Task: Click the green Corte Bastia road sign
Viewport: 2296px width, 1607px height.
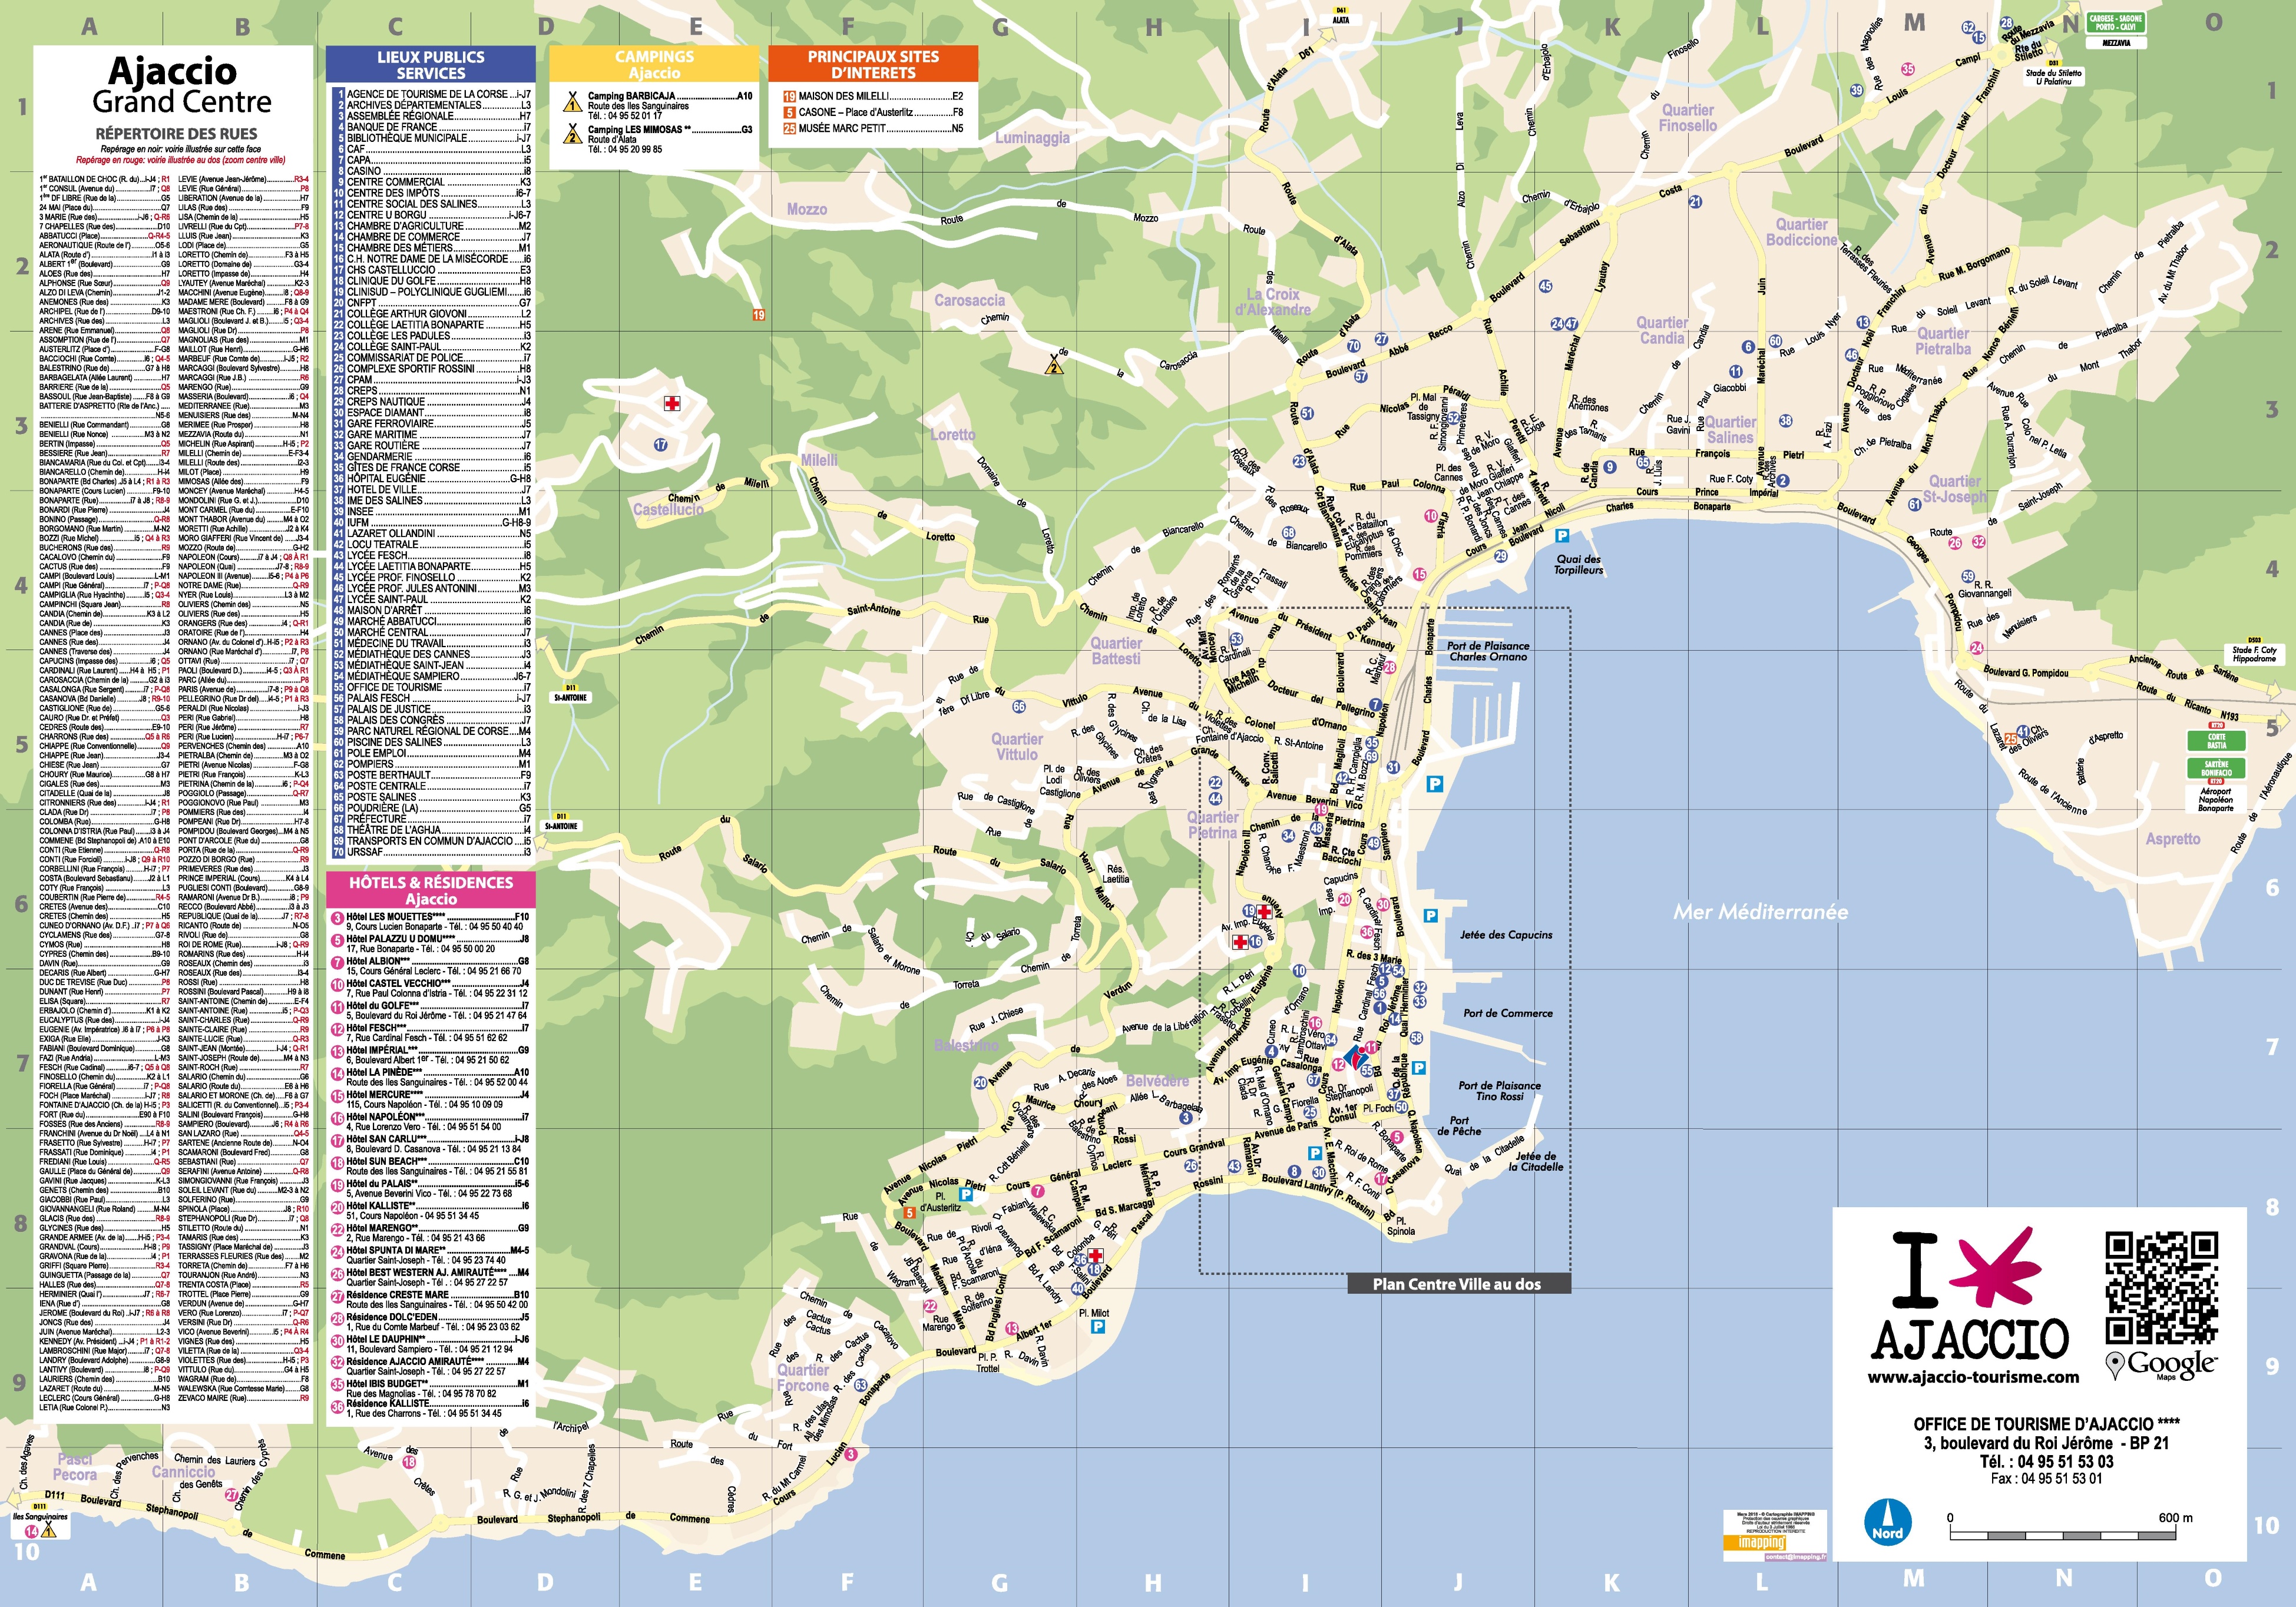Action: [2217, 741]
